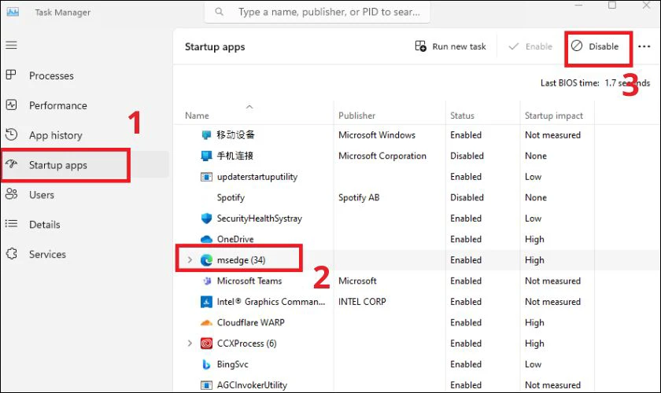Viewport: 661px width, 393px height.
Task: Click Enabled status in the msedge row
Action: click(x=465, y=260)
